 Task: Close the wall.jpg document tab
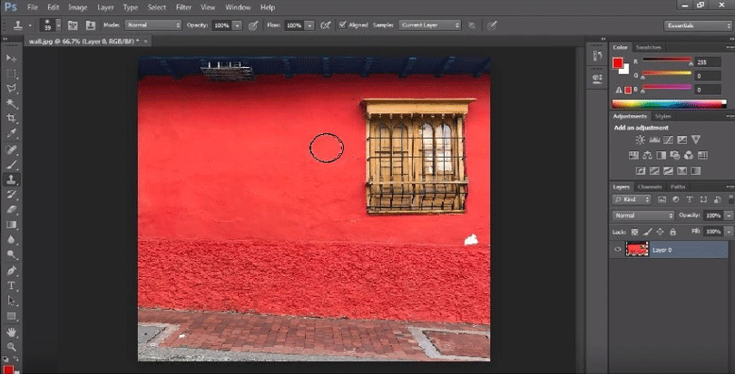pos(146,42)
